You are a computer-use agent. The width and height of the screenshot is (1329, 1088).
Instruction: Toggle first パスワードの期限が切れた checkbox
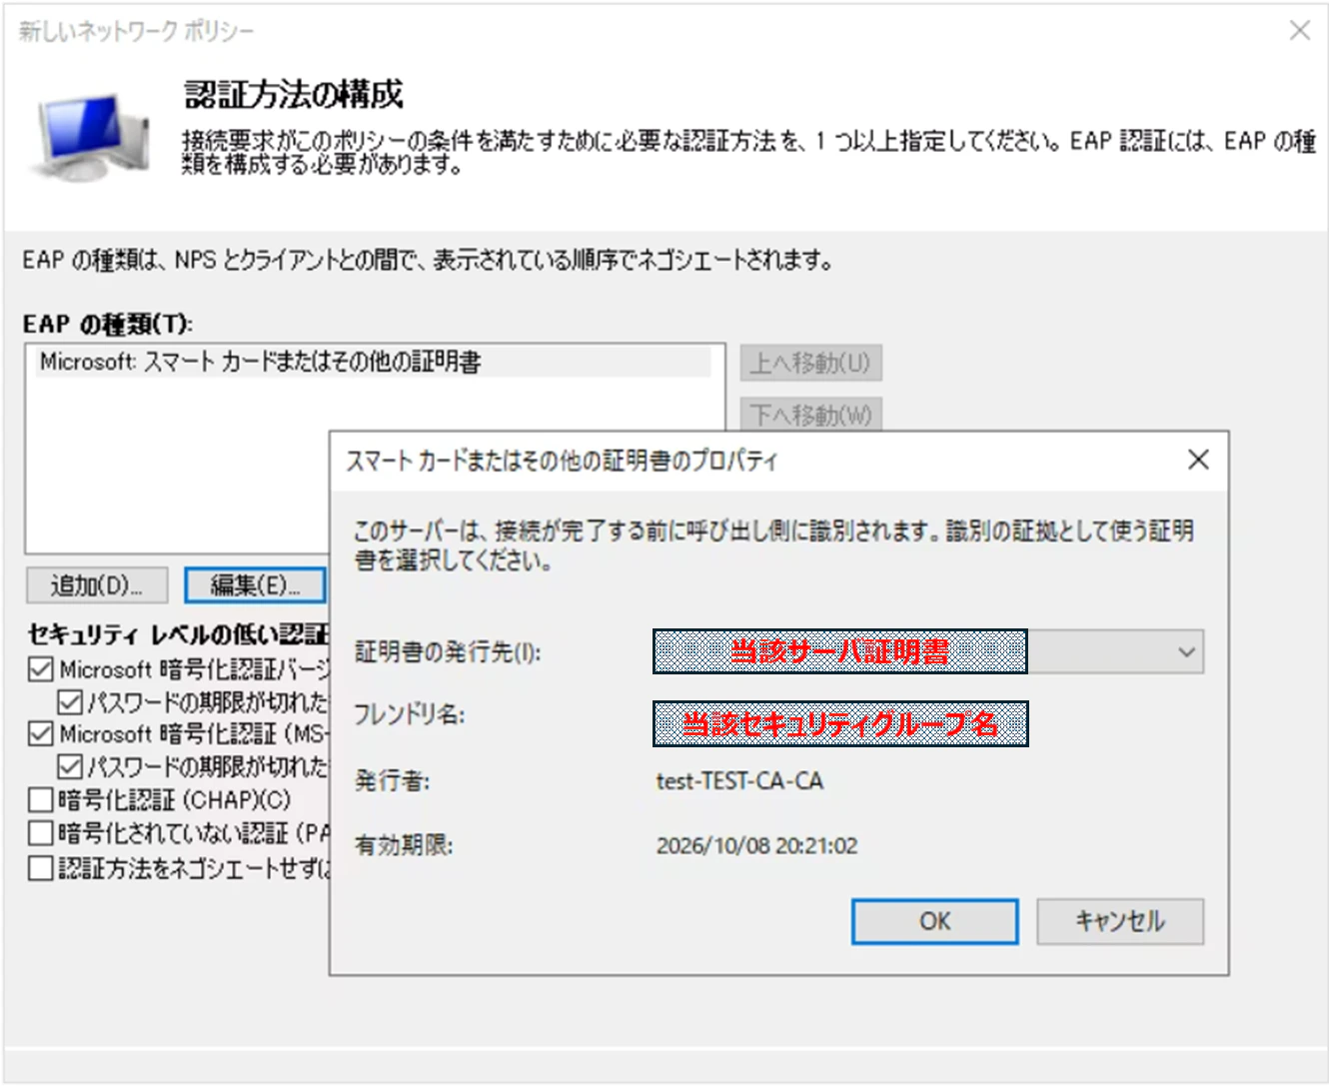[70, 702]
